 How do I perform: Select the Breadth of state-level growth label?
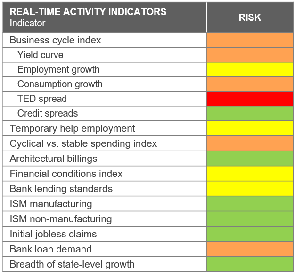coord(72,264)
